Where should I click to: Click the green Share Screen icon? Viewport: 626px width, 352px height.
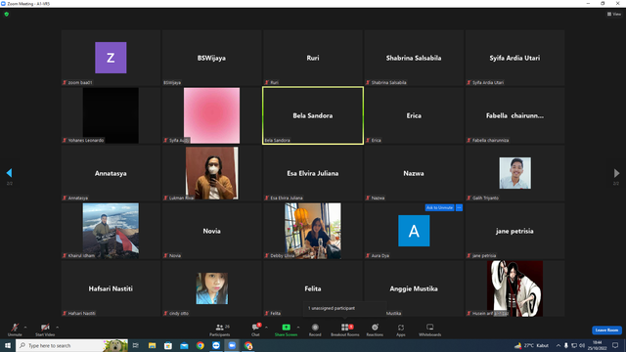(286, 328)
